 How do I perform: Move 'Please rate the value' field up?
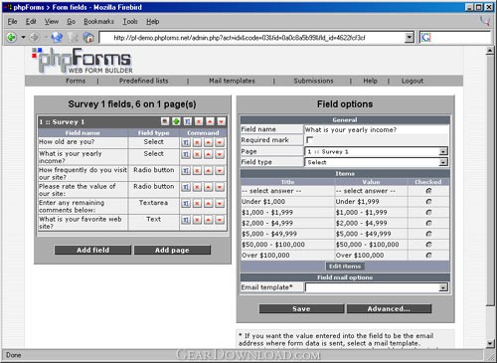click(x=209, y=187)
